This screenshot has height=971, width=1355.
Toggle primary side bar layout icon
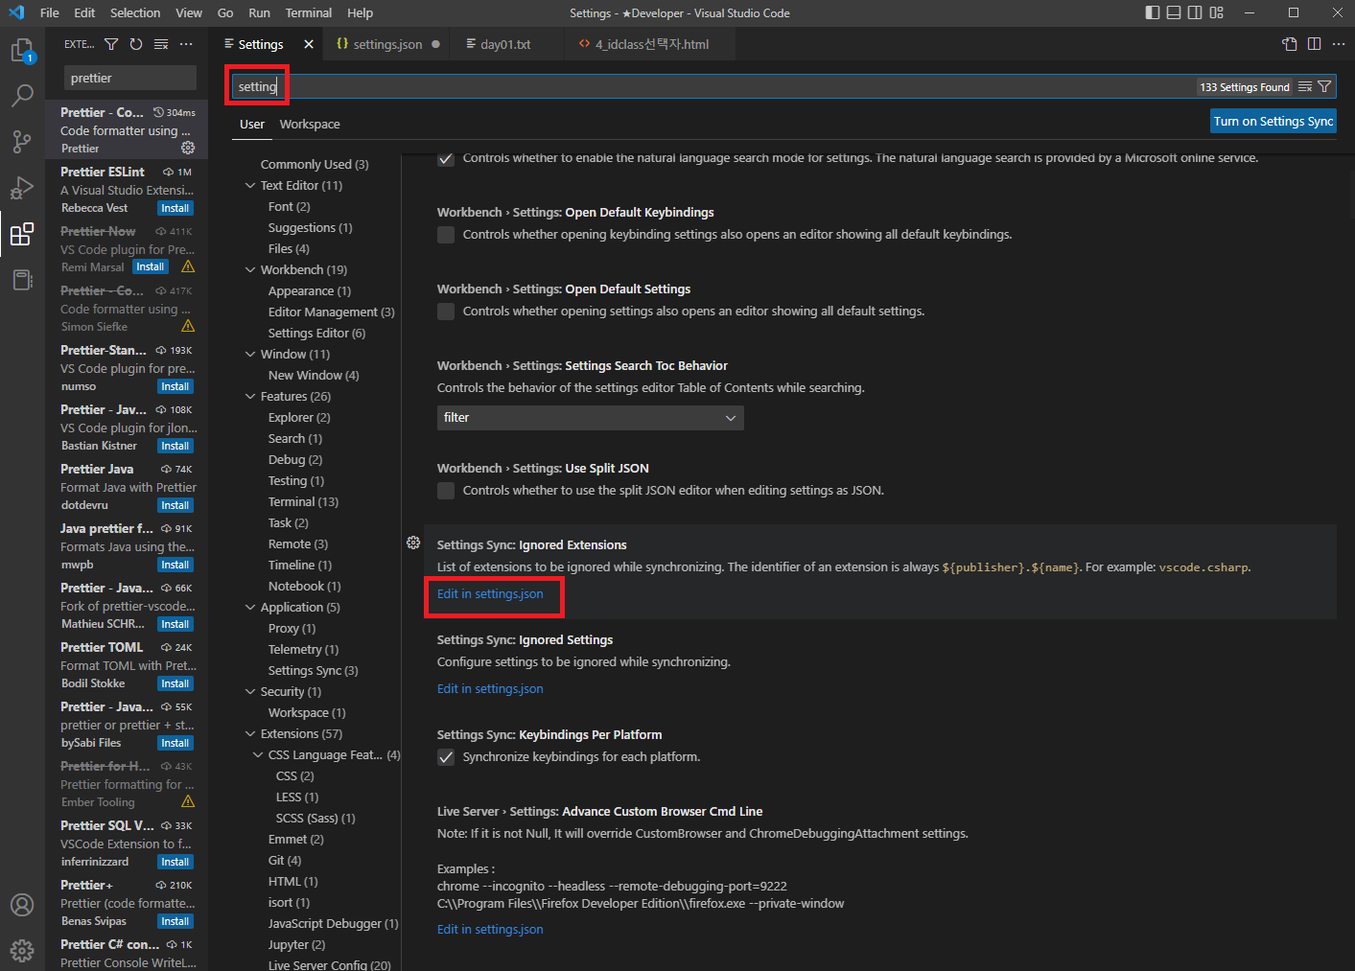tap(1153, 12)
